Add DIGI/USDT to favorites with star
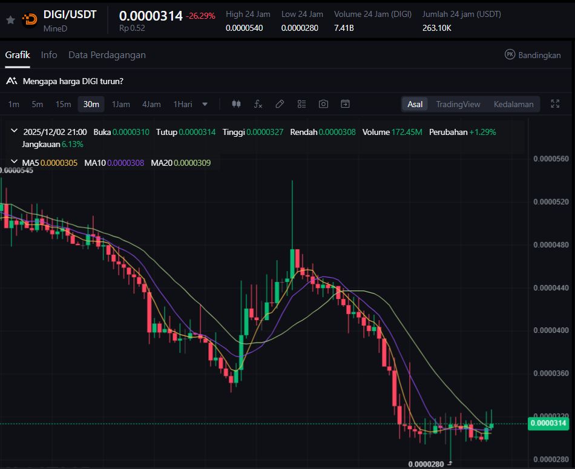Viewport: 575px width, 469px height. pyautogui.click(x=10, y=20)
